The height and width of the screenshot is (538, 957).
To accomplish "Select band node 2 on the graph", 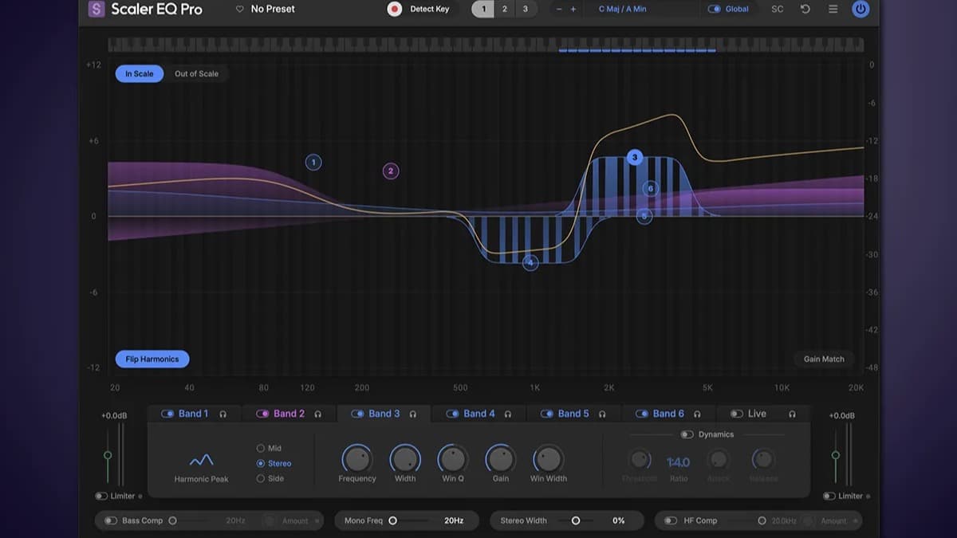I will [390, 171].
